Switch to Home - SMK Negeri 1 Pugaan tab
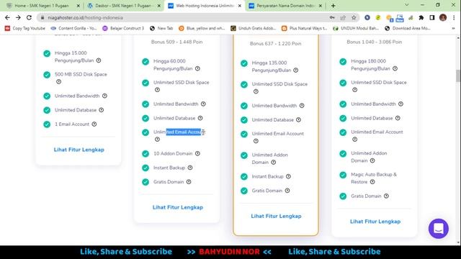461x259 pixels. (41, 6)
